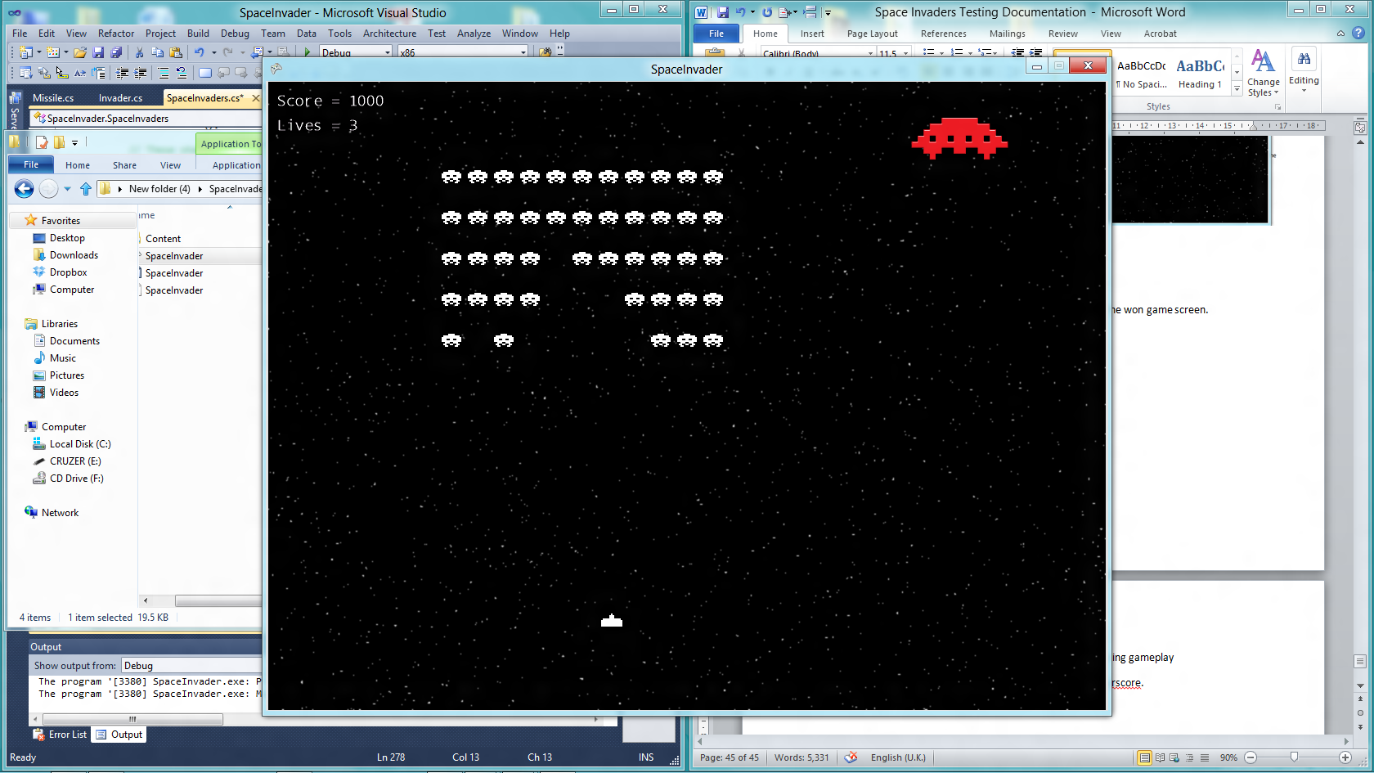1374x773 pixels.
Task: Apply No Spacing style in Word
Action: pos(1142,74)
